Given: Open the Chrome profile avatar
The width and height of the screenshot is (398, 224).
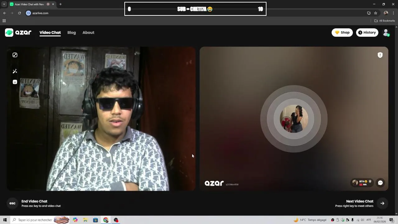Looking at the screenshot, I should coord(386,13).
